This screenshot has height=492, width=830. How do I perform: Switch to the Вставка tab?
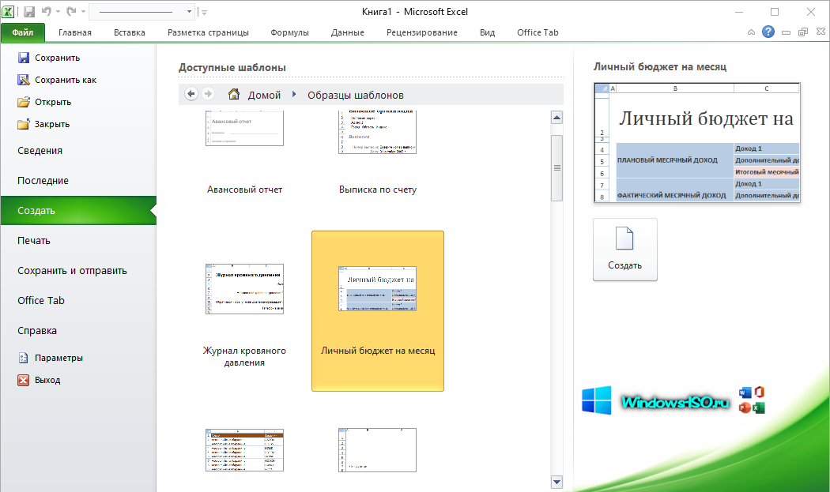coord(129,32)
